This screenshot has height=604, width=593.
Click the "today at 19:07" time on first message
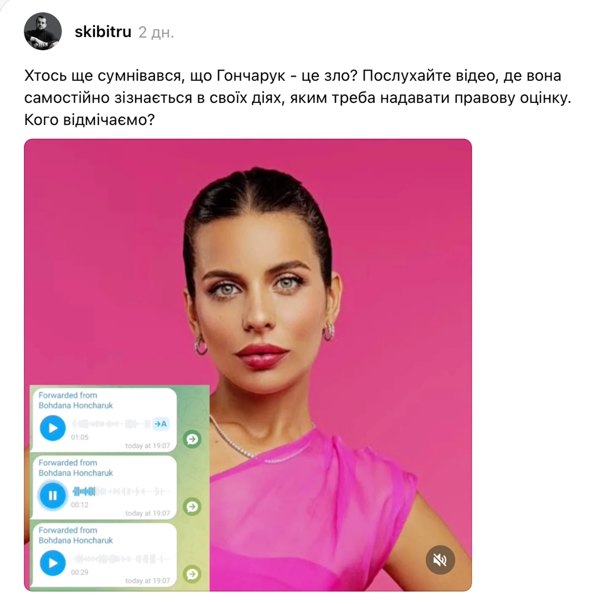click(147, 446)
